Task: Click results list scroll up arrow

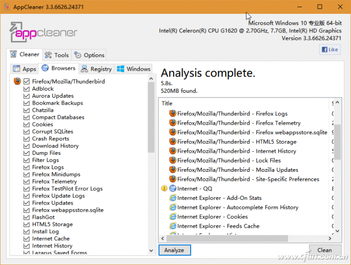Action: 337,103
